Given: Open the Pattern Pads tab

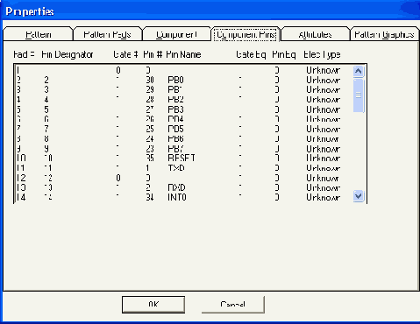Looking at the screenshot, I should (107, 34).
